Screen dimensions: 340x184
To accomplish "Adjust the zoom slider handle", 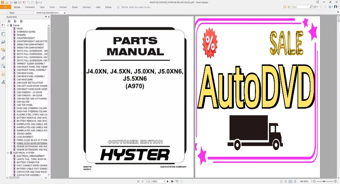I will point(324,181).
